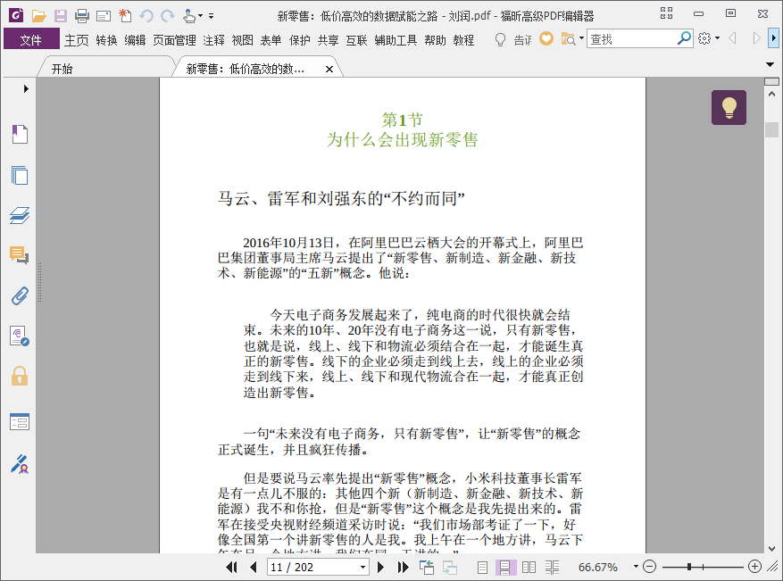Close the 新零售 document tab
Image resolution: width=783 pixels, height=581 pixels.
(x=329, y=70)
